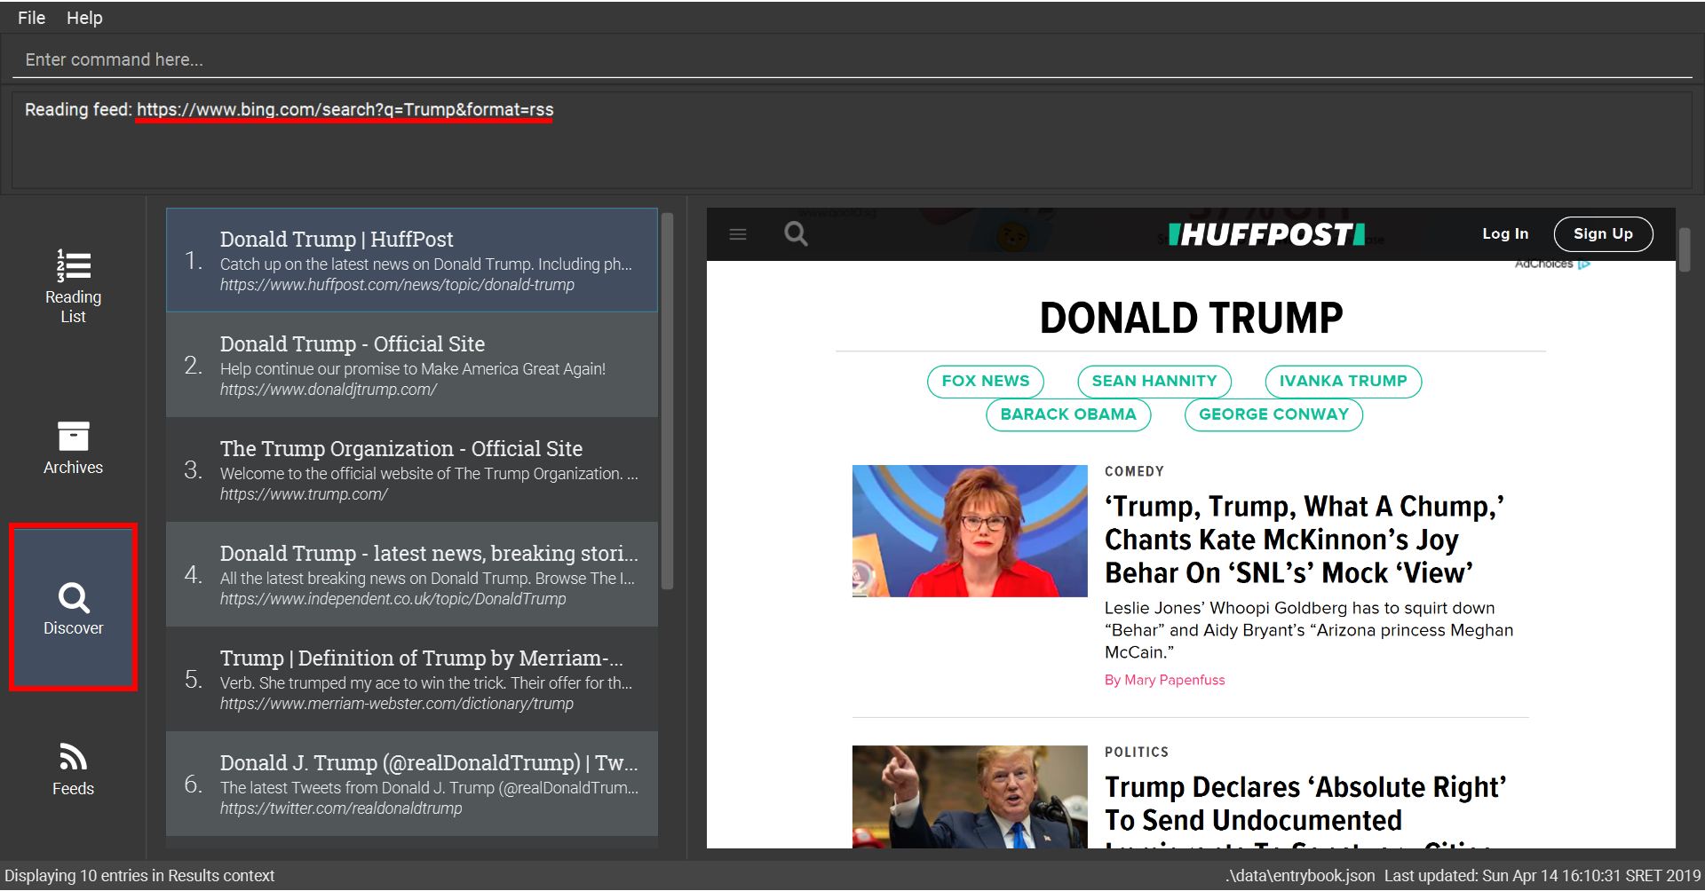This screenshot has width=1705, height=891.
Task: Click the HuffPost logo
Action: coord(1266,234)
